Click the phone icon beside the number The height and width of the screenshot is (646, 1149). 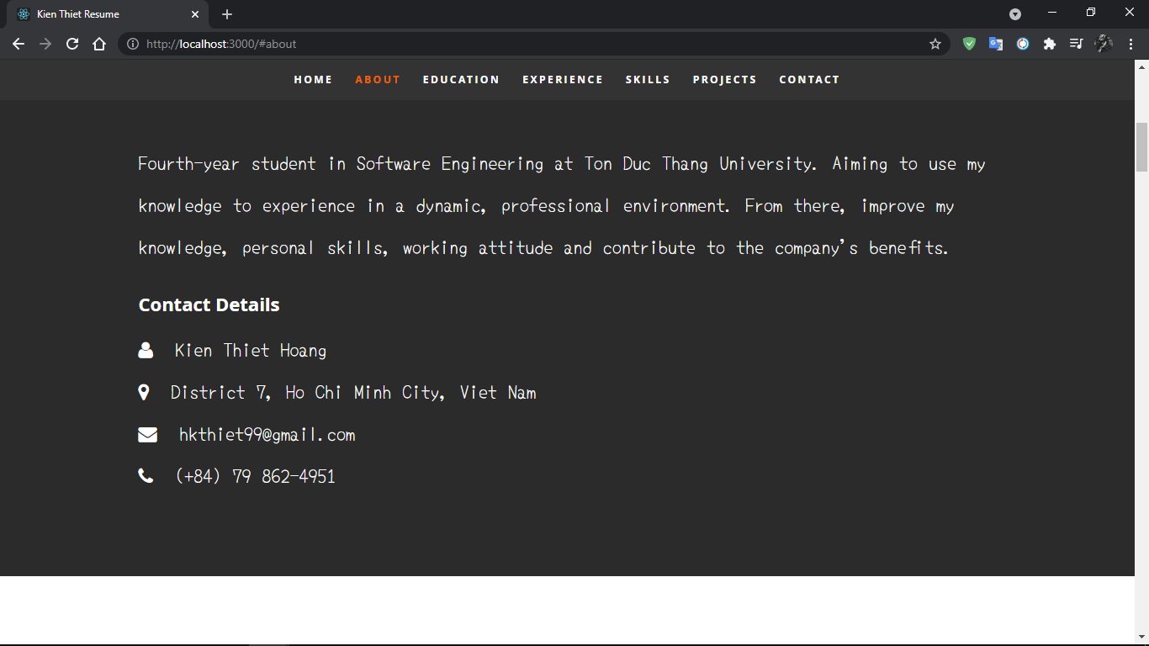[146, 475]
